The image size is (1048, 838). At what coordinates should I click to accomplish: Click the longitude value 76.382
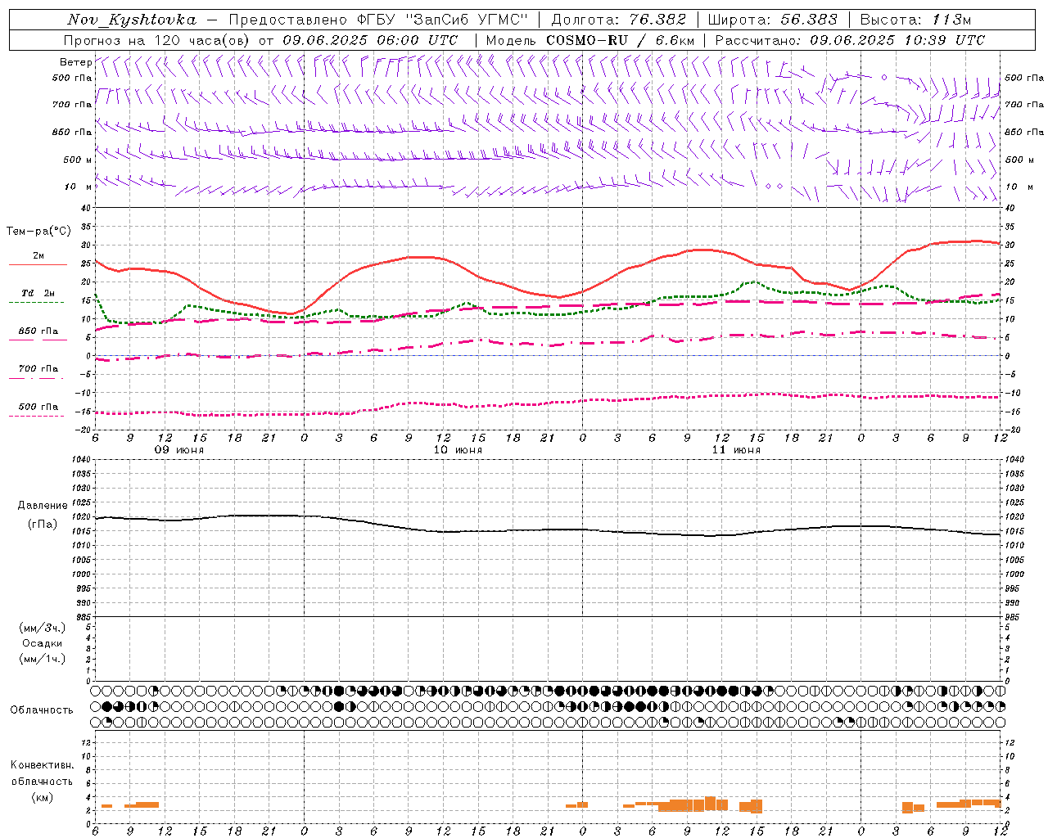tap(658, 20)
